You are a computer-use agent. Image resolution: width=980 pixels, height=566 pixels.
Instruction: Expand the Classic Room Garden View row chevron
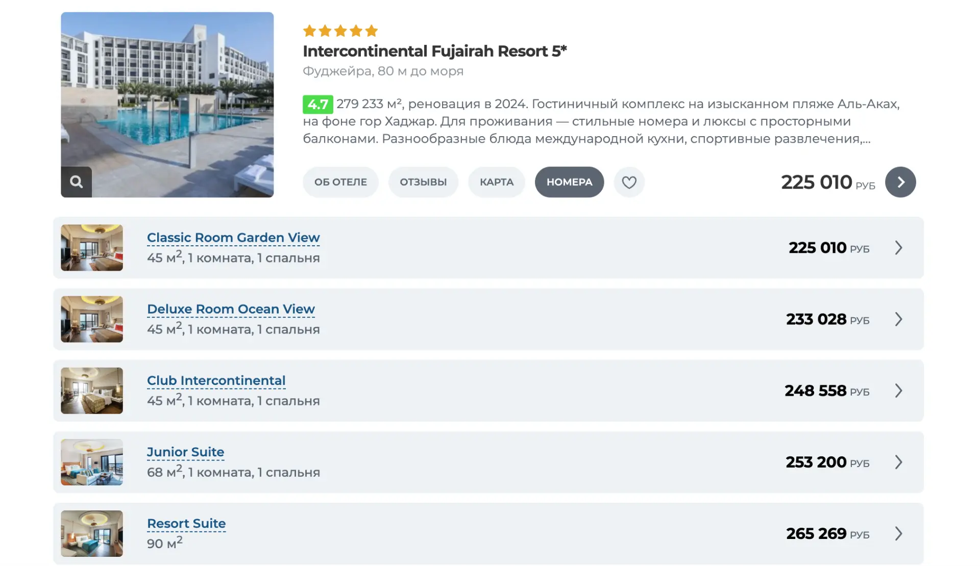[x=898, y=248]
